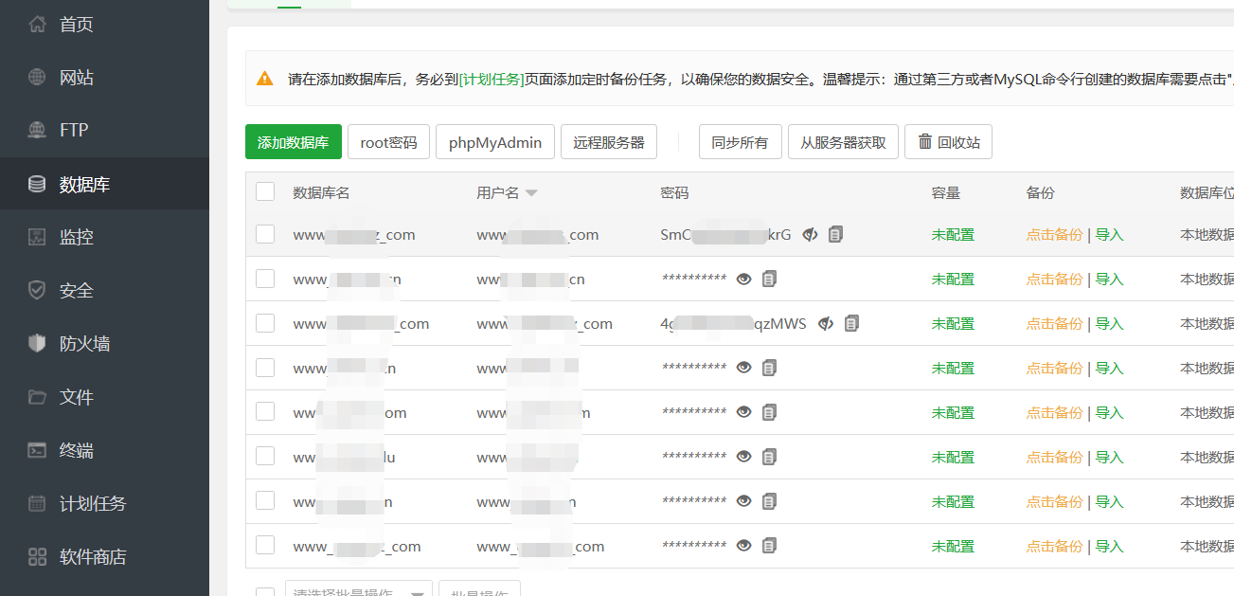Click the terminal icon for 终端
1234x596 pixels.
[x=37, y=450]
